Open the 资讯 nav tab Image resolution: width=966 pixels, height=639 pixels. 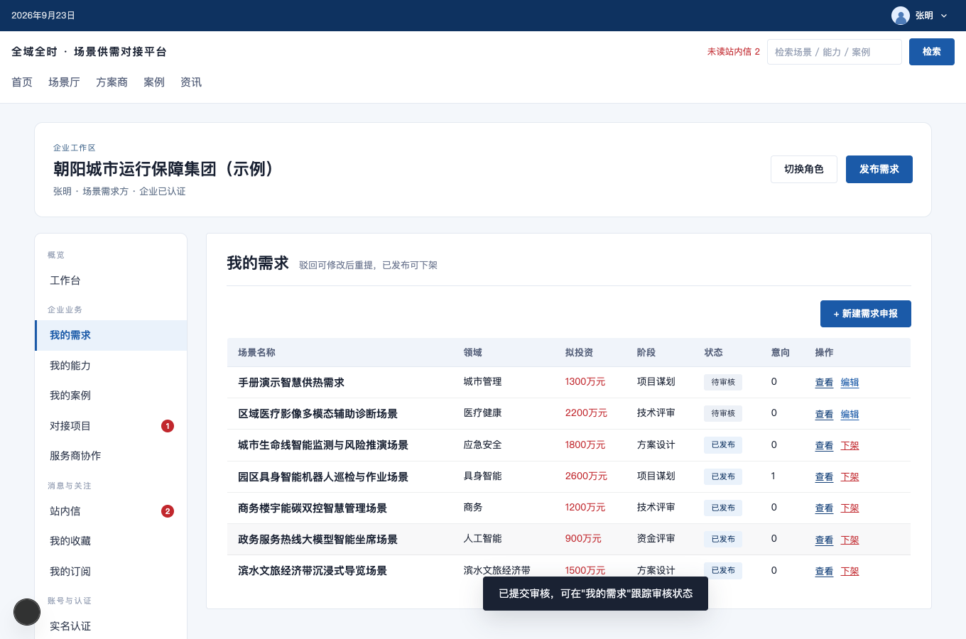[191, 82]
